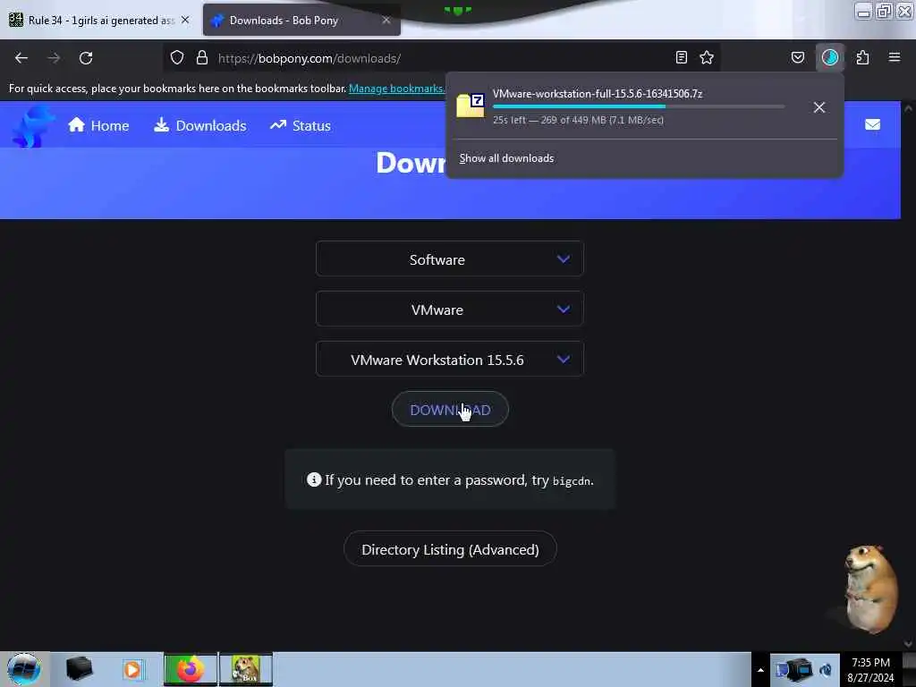
Task: Show hidden tray icons arrow
Action: (x=760, y=669)
